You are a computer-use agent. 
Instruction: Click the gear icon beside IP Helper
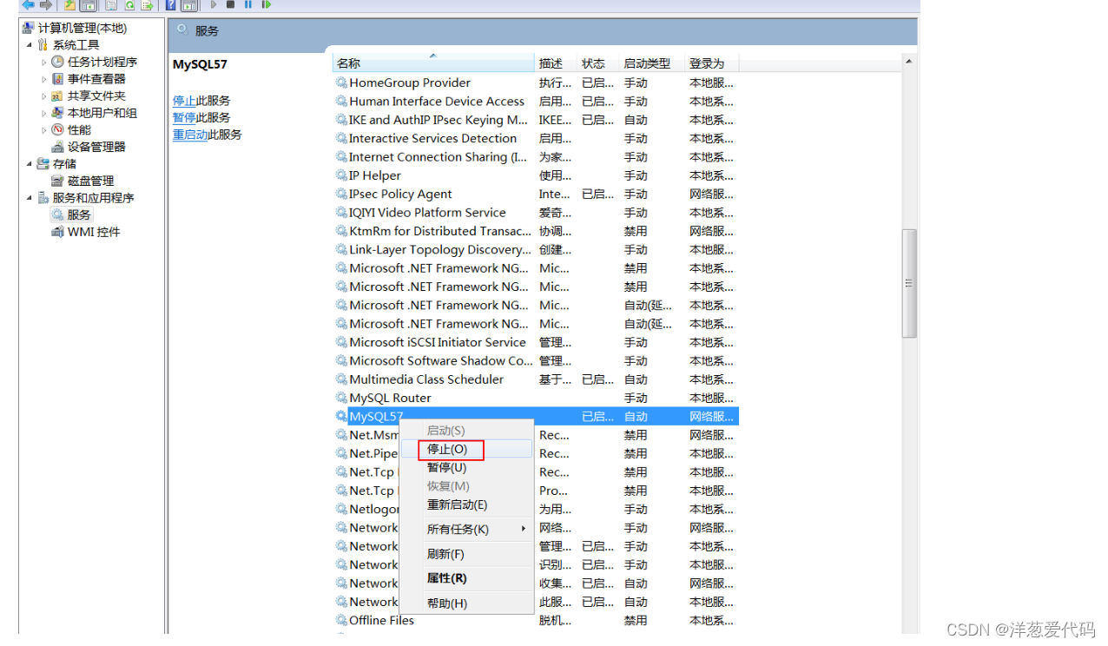341,175
